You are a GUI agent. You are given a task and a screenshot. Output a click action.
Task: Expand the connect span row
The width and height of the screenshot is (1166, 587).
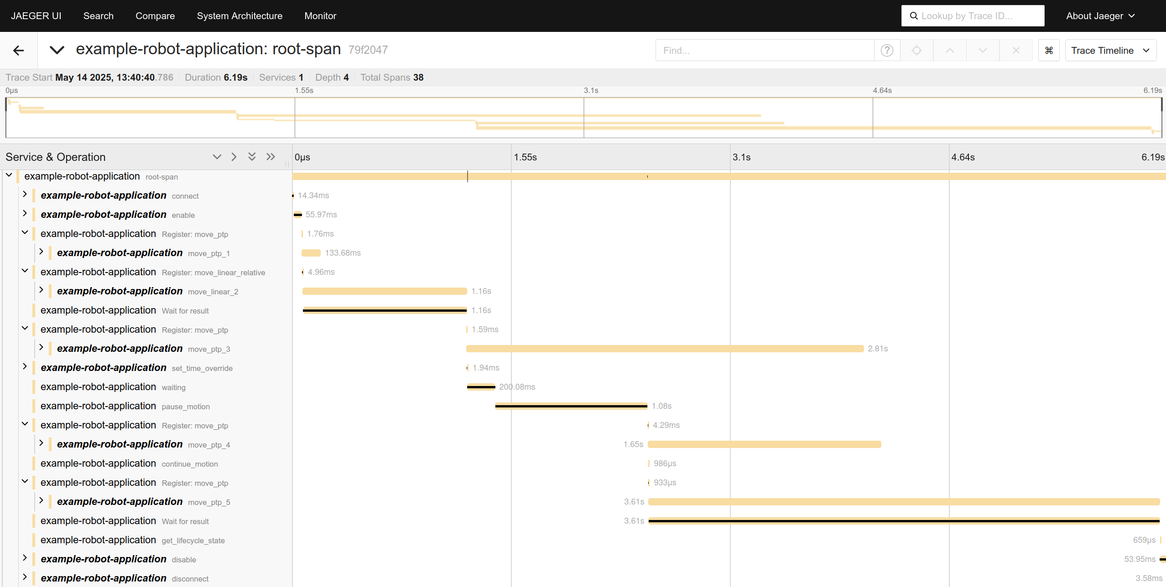pyautogui.click(x=25, y=195)
